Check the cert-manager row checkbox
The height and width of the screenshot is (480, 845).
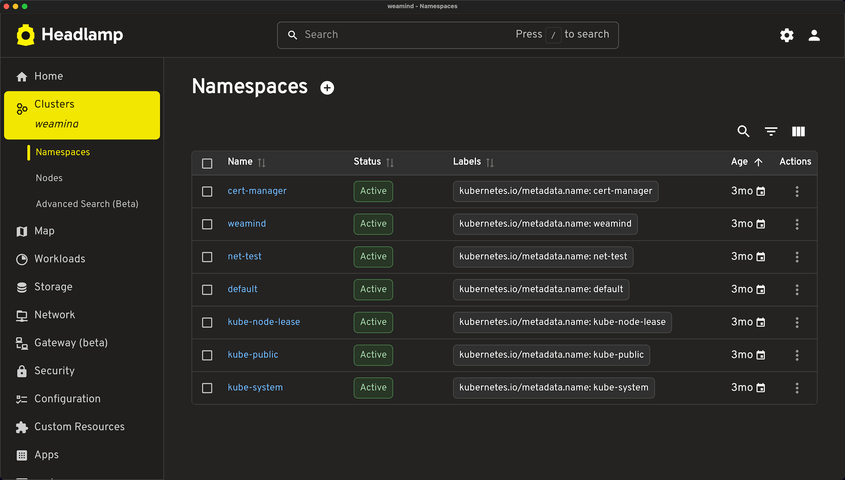pos(207,192)
